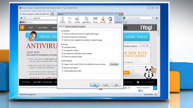The width and height of the screenshot is (193, 108).
Task: Toggle Submit crash reports checkbox
Action: [x=62, y=68]
